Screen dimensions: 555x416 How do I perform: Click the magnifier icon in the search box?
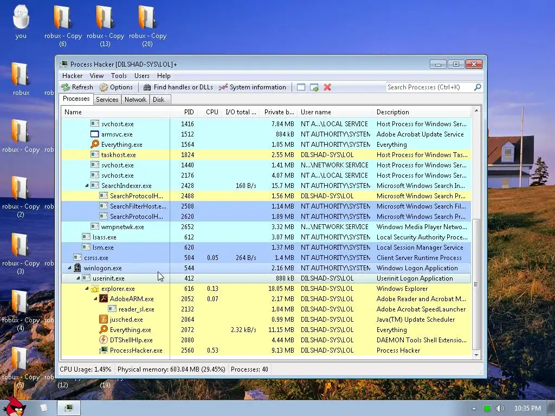(x=477, y=87)
